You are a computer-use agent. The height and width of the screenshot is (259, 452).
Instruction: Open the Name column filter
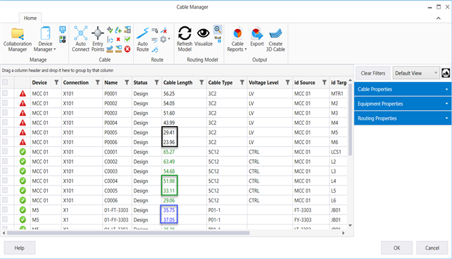pyautogui.click(x=127, y=83)
